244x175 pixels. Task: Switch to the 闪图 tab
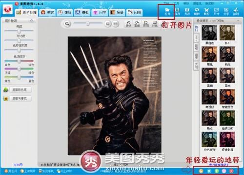[134, 13]
